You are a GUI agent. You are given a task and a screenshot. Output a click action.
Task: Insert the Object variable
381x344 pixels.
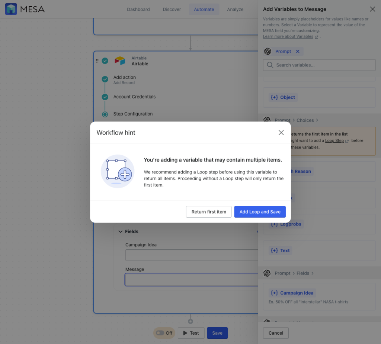(283, 97)
